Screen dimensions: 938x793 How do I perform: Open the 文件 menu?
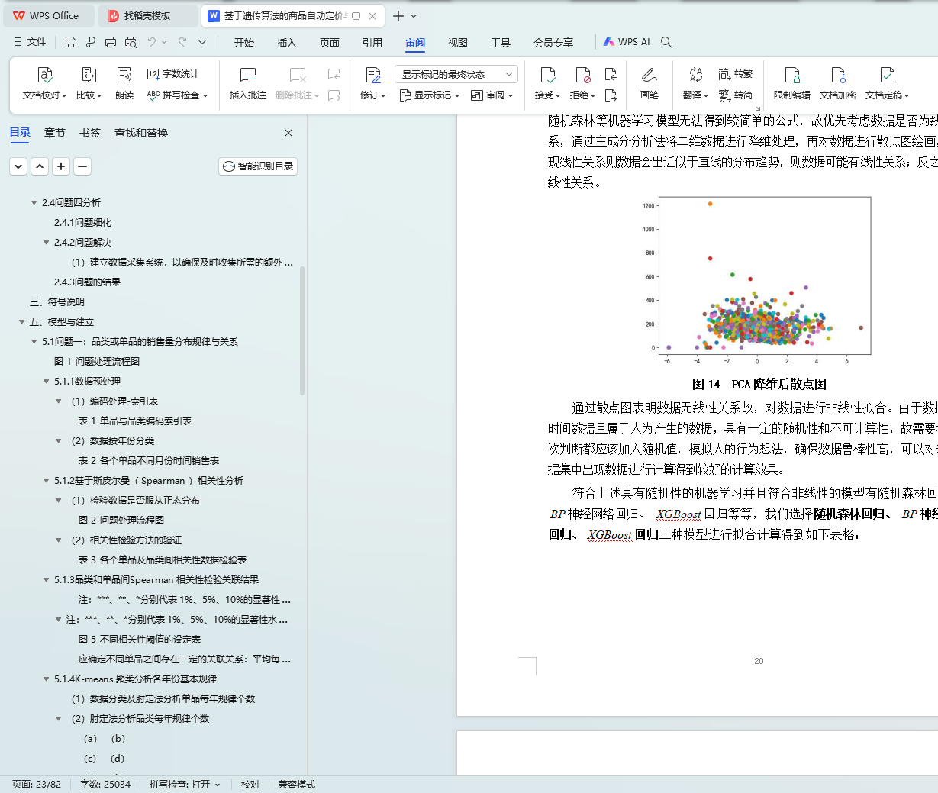click(31, 42)
